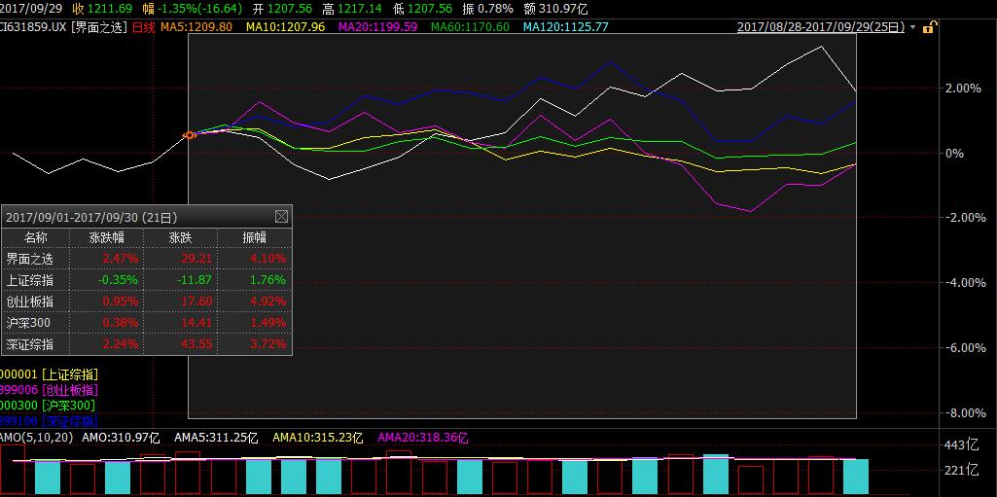Click the 涨跌 column header

pyautogui.click(x=181, y=237)
